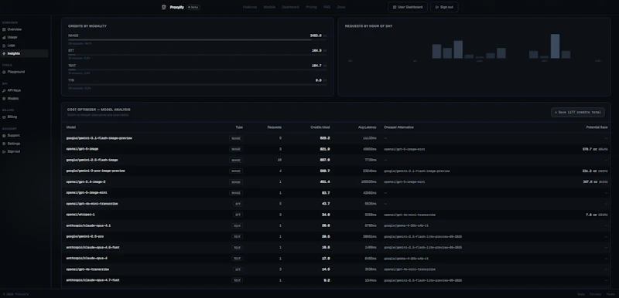
Task: Select the Insights sparkle icon
Action: point(4,53)
